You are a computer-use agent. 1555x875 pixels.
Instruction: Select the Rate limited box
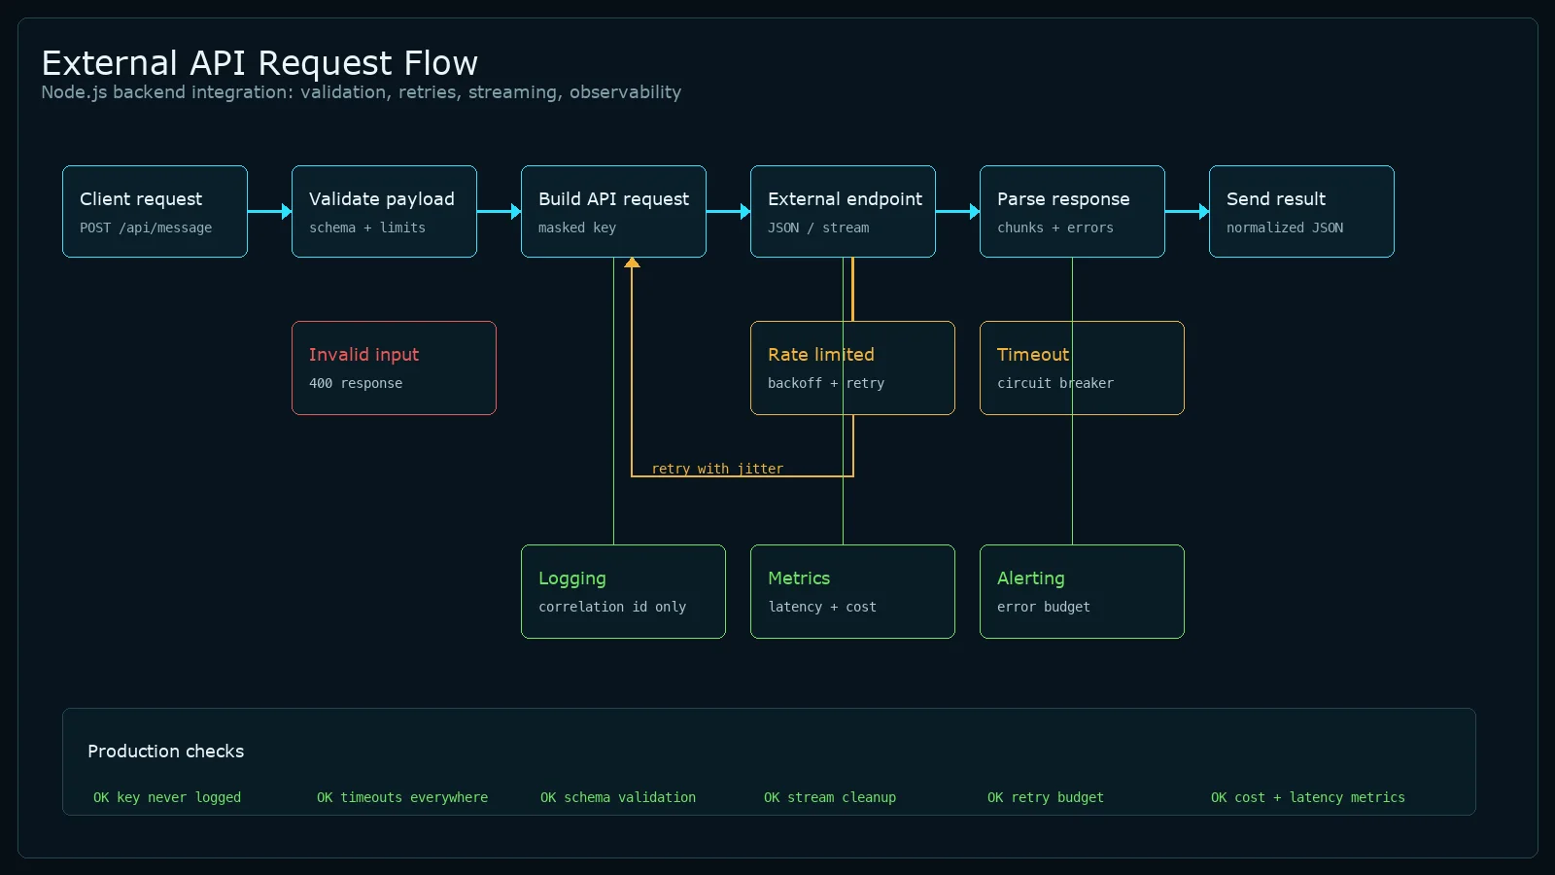click(852, 367)
